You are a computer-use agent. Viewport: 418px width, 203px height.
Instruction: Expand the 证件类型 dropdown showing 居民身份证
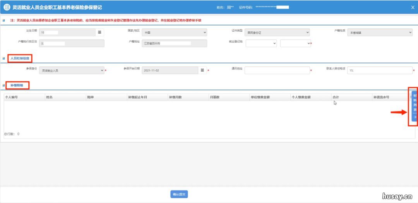pos(277,32)
